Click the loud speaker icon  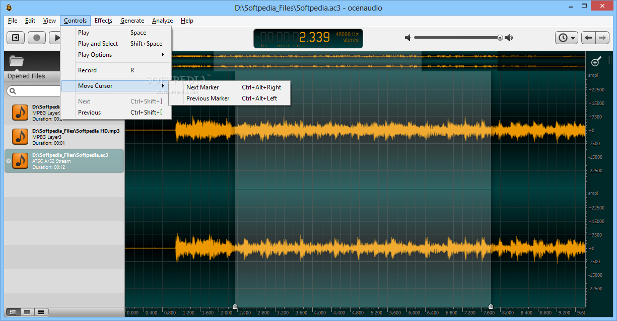(509, 38)
